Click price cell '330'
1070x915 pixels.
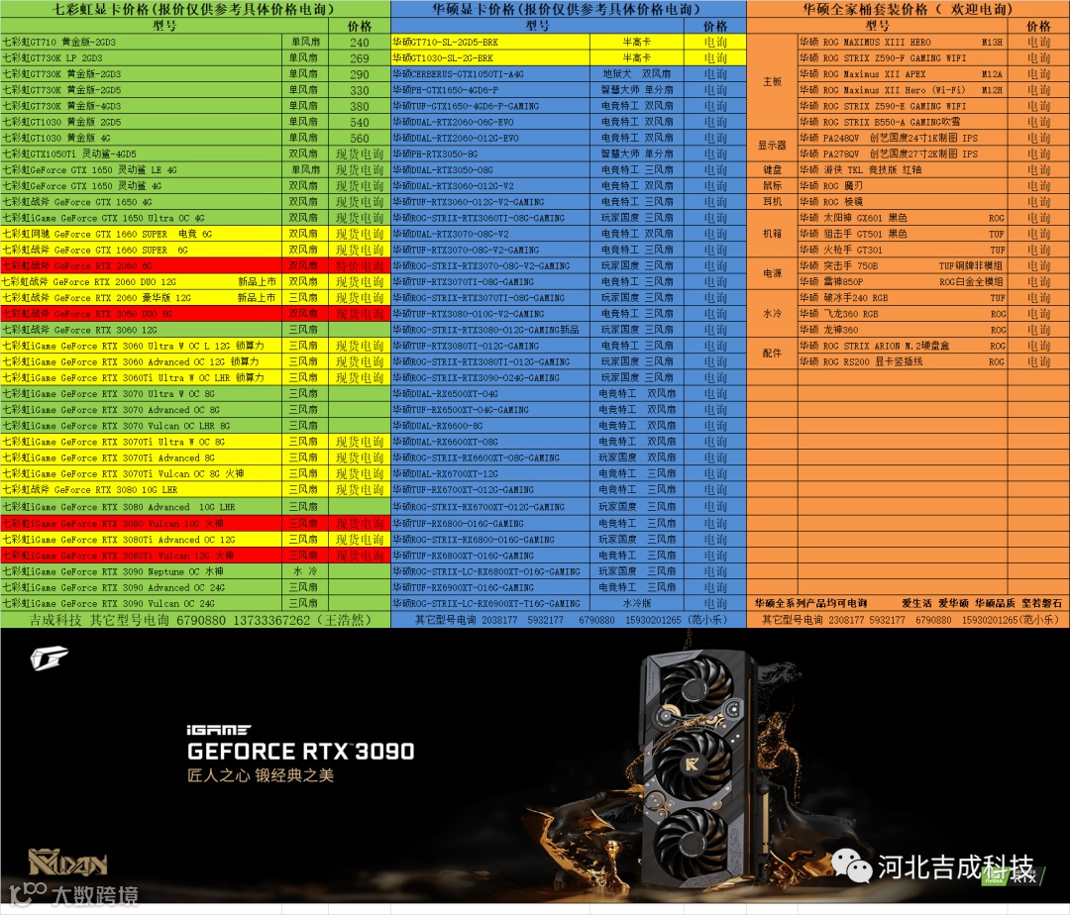point(360,91)
